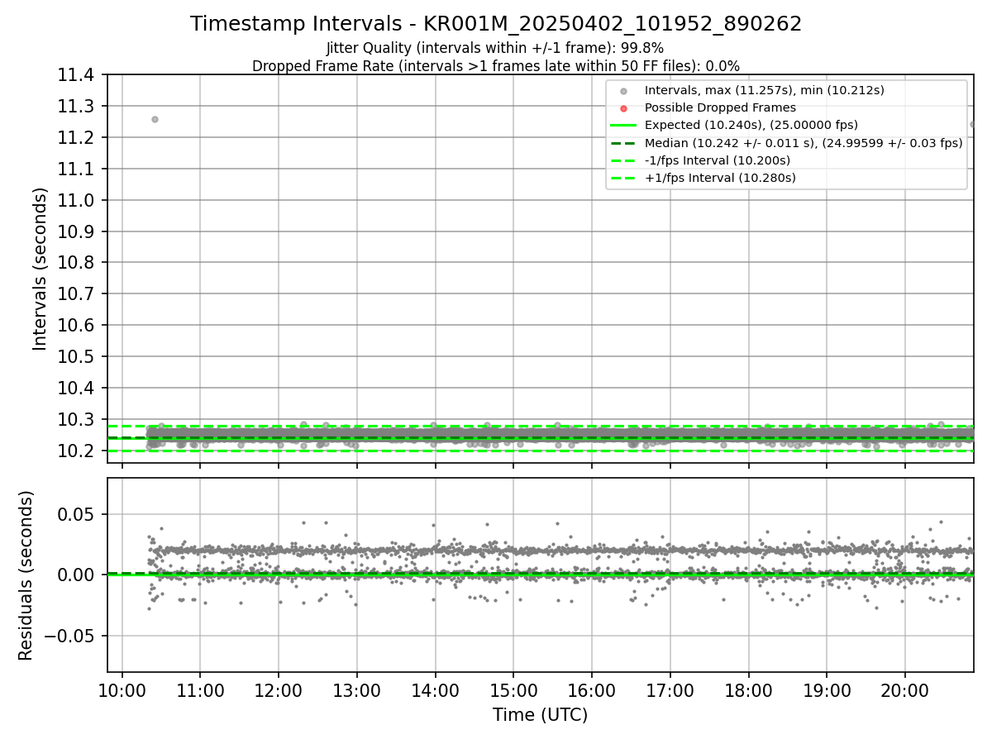
Task: Click the 20:00 time tick label
Action: tap(904, 689)
